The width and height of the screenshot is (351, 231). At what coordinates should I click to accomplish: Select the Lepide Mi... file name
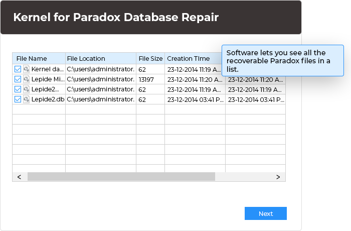[48, 79]
